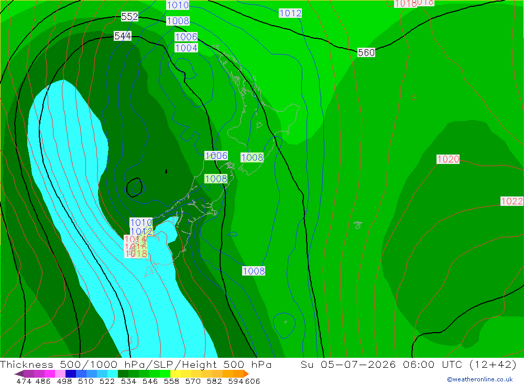Click the 546 legend value
The height and width of the screenshot is (384, 524).
(150, 381)
